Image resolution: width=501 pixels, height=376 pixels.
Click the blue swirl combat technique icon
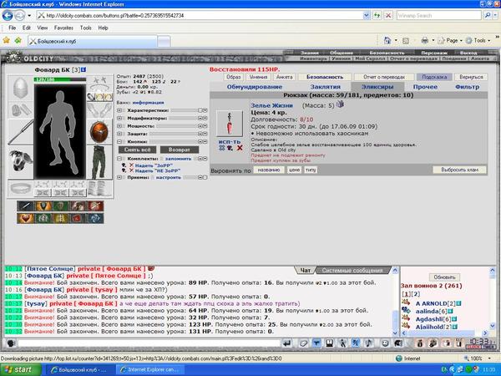[96, 218]
